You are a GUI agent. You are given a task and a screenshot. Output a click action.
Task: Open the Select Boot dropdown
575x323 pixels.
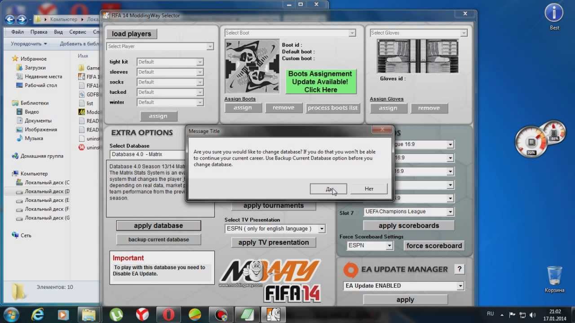click(x=352, y=33)
